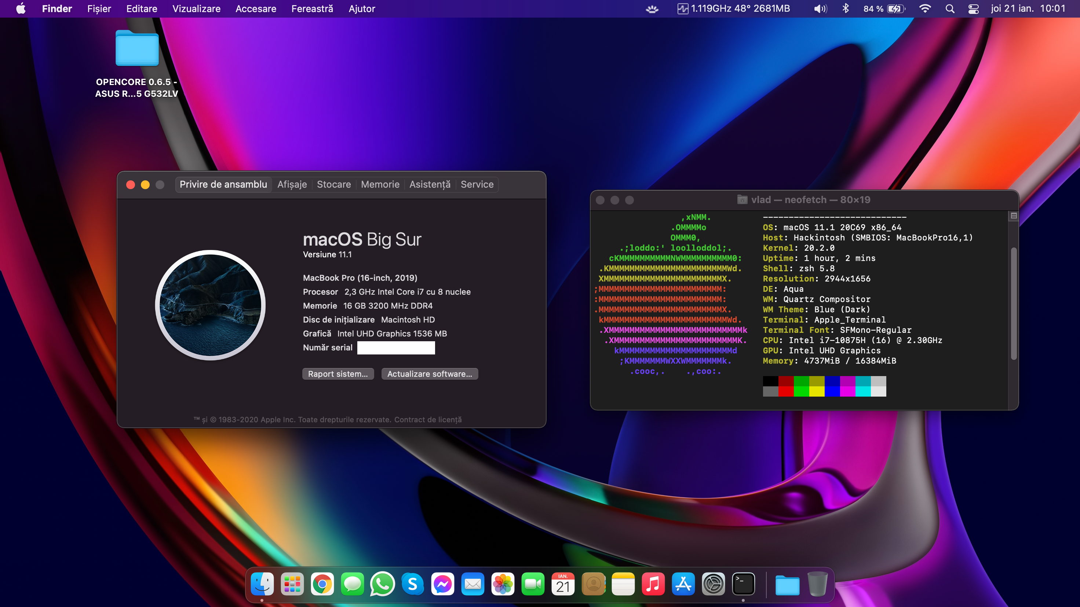Click the Versiune 11.1 text
This screenshot has width=1080, height=607.
(x=328, y=254)
